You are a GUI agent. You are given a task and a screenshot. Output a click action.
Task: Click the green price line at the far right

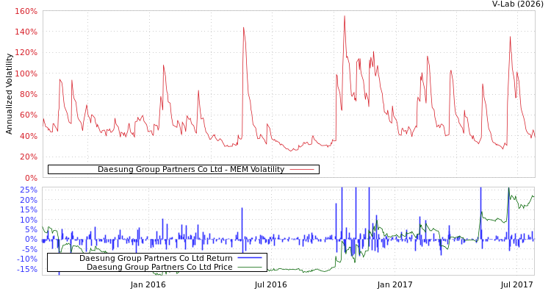[x=533, y=196]
